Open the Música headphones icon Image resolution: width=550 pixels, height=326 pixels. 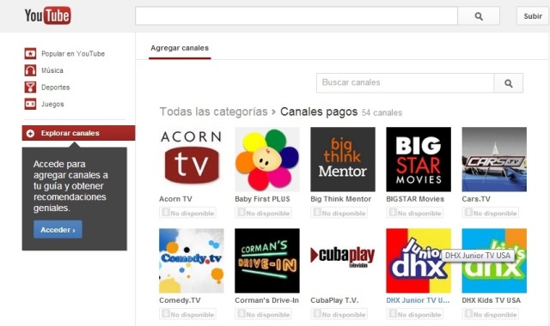30,70
